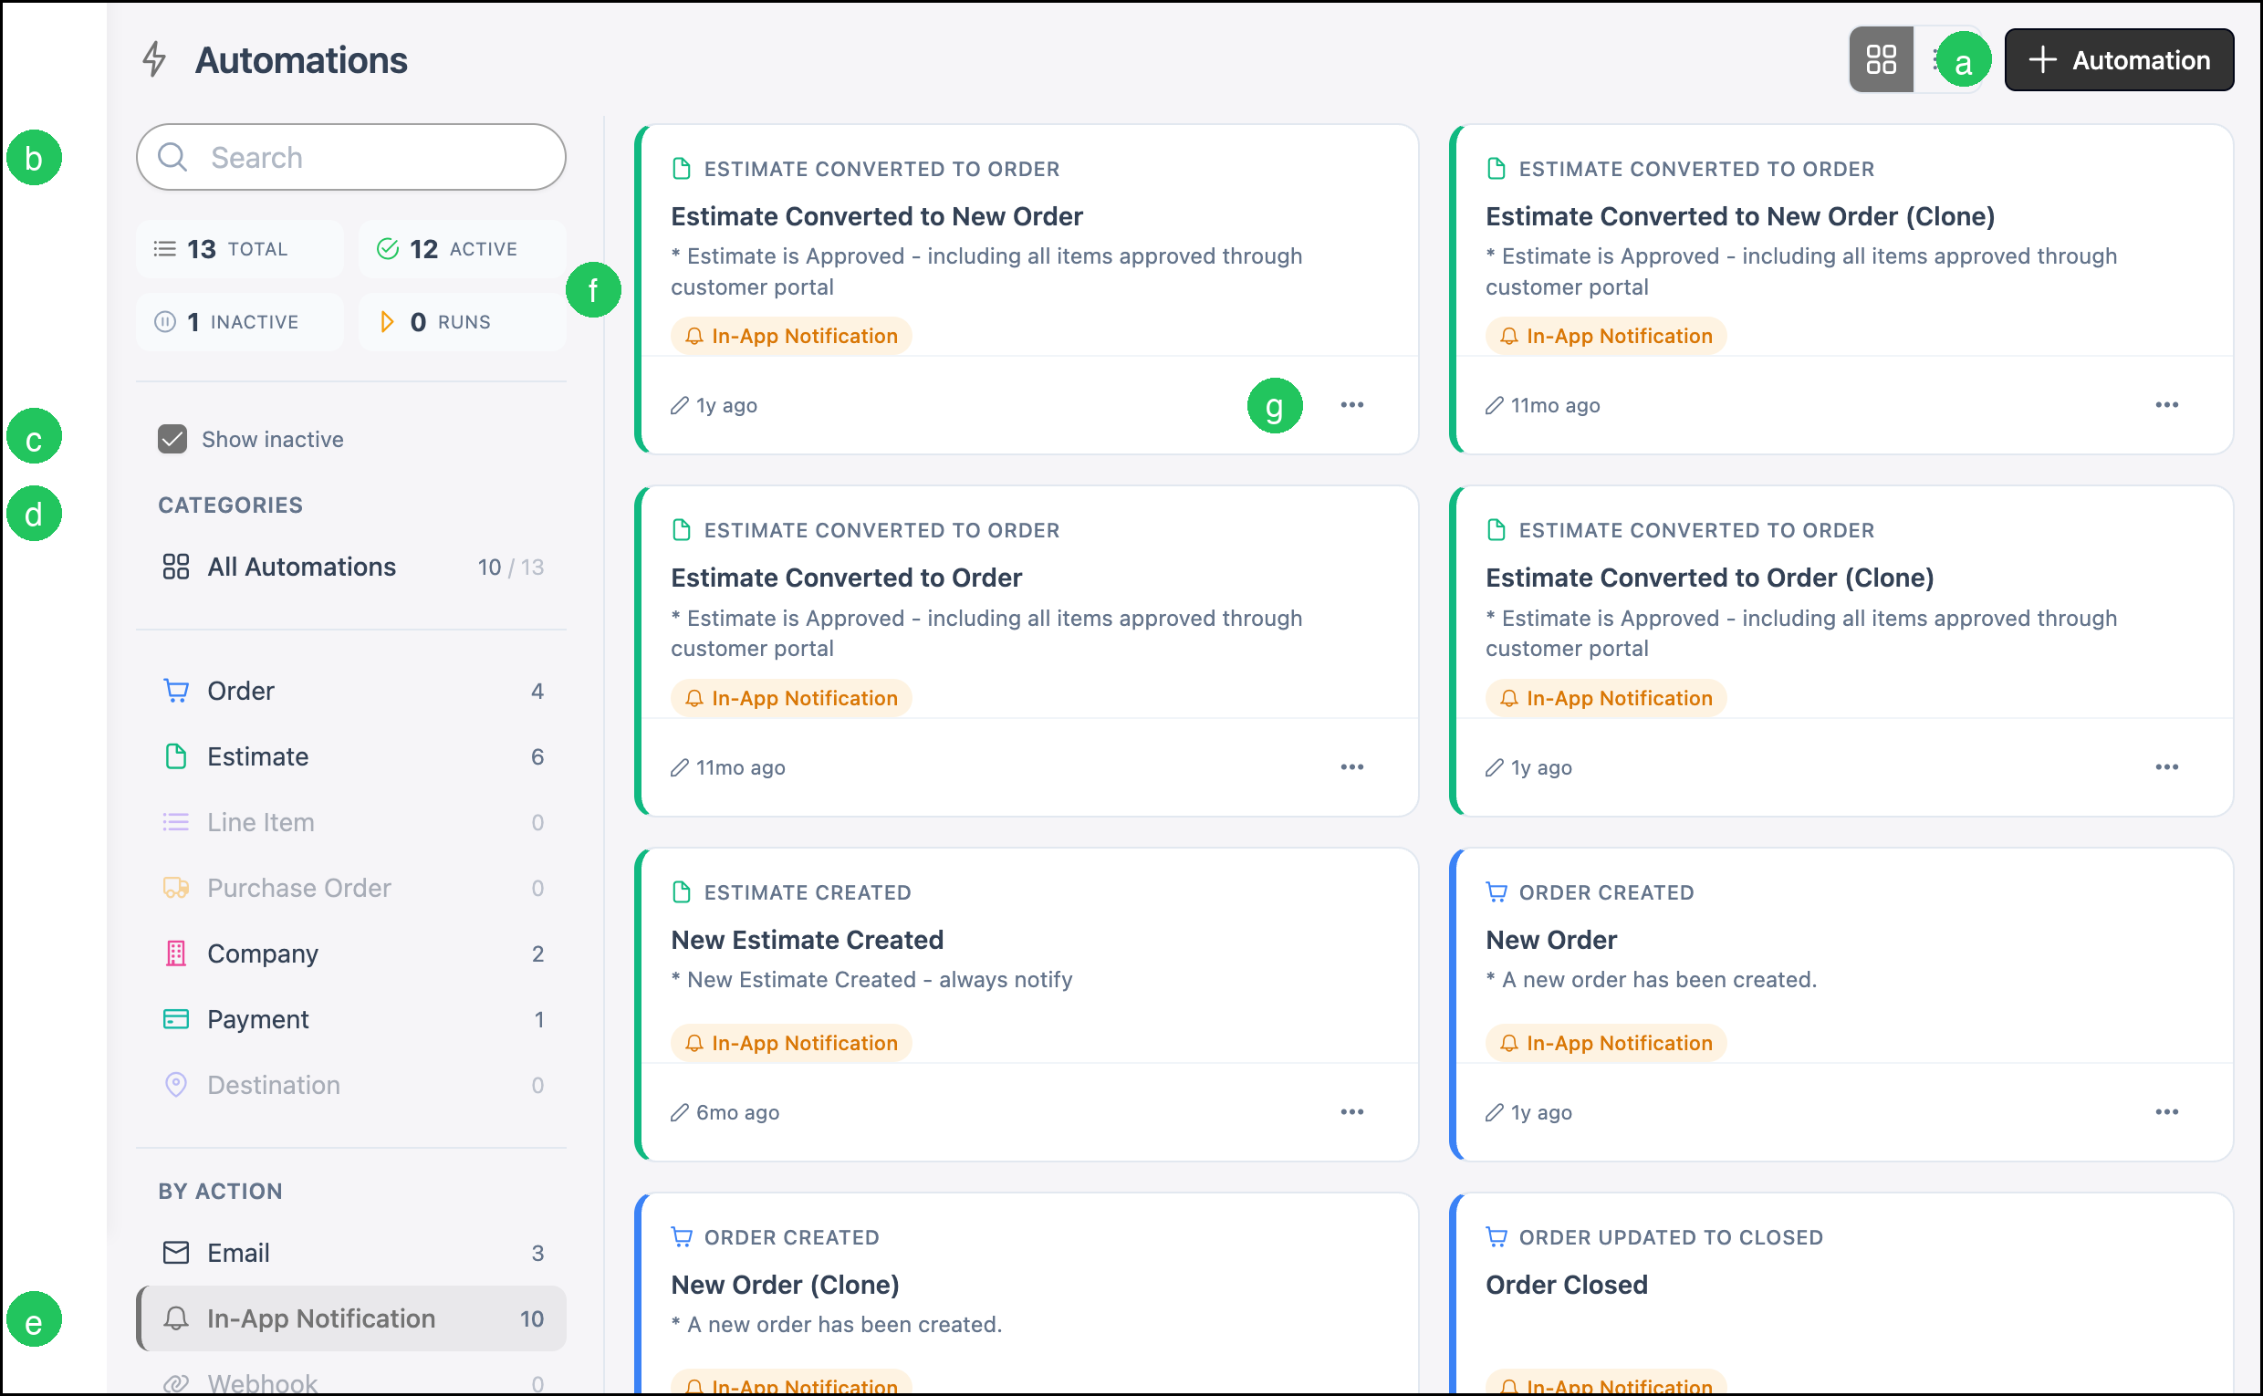Click document icon above Estimate Converted to New Order (non-clone)

(x=682, y=168)
